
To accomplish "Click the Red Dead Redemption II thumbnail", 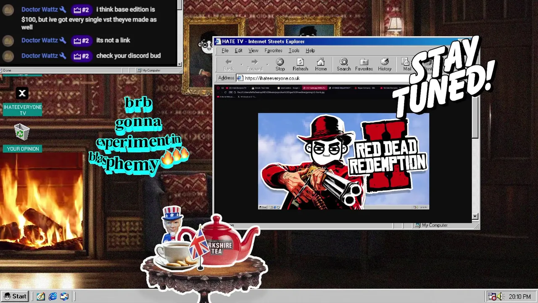I will [x=343, y=161].
